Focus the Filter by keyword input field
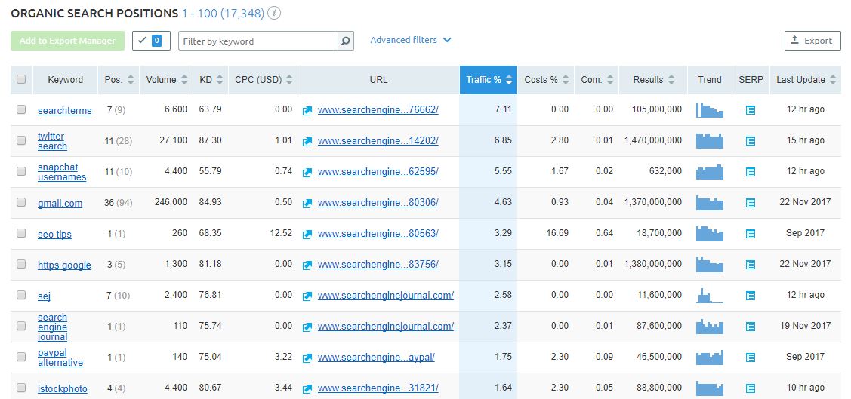The image size is (851, 399). 258,41
